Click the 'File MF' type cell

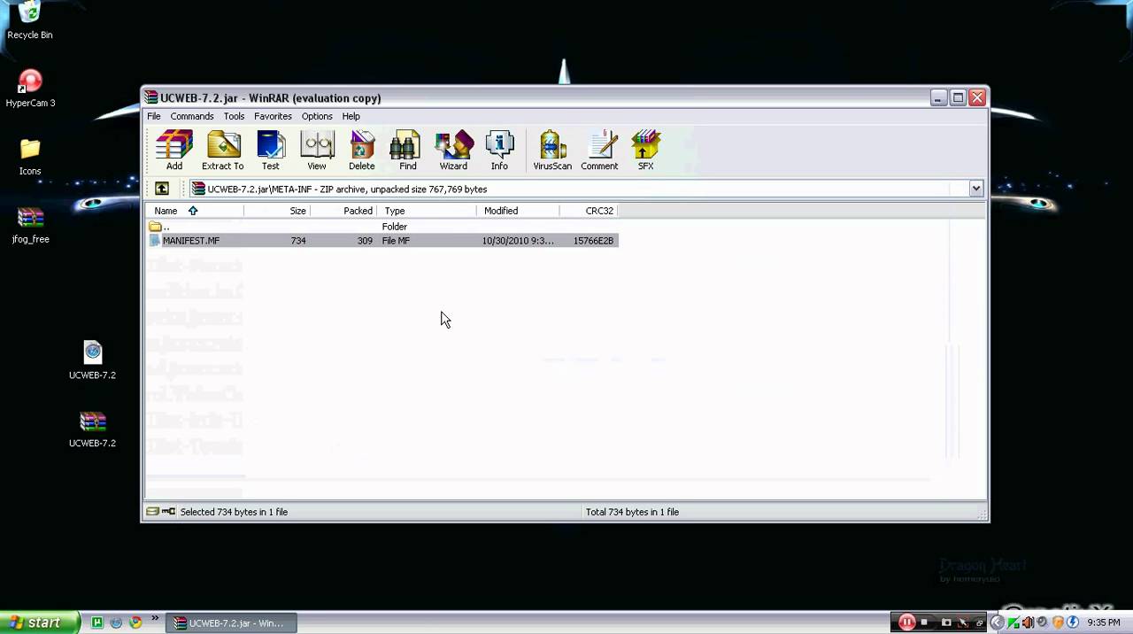click(x=396, y=241)
